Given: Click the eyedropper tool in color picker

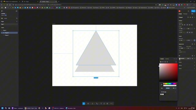Looking at the screenshot, I should 161,85.
